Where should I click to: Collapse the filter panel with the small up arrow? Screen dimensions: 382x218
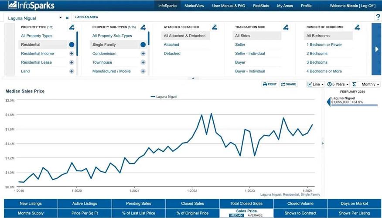193,78
